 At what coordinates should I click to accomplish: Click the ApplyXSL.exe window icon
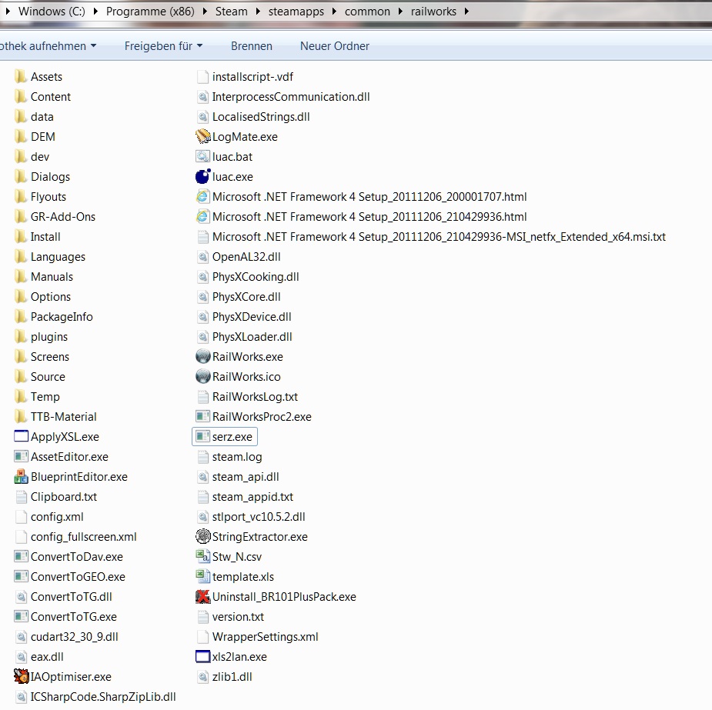pos(22,437)
